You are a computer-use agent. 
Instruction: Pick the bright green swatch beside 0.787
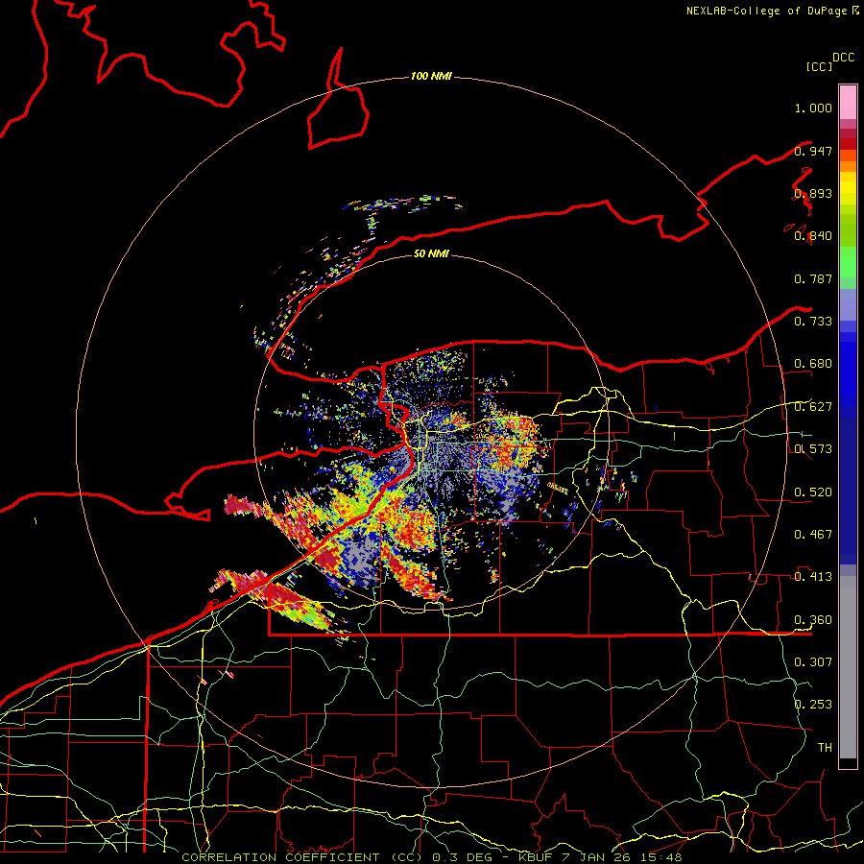tap(848, 268)
